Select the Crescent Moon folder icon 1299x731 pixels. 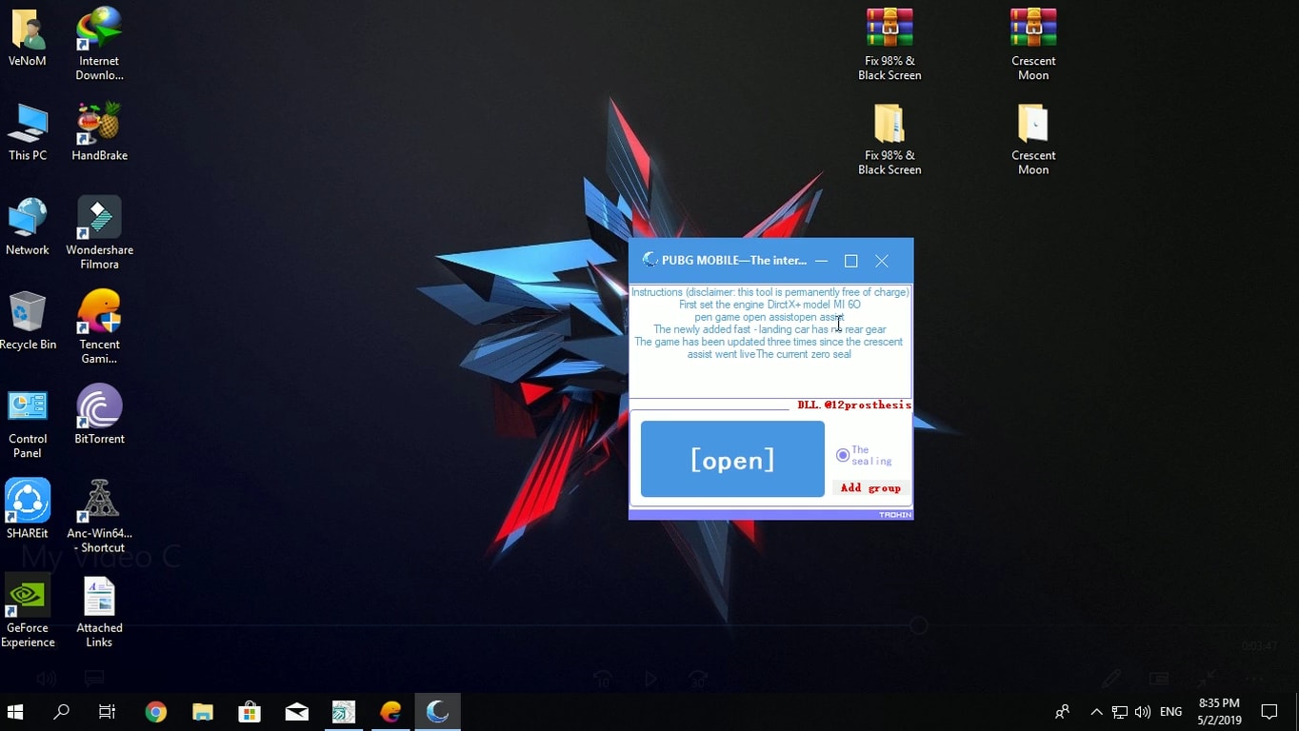1033,138
